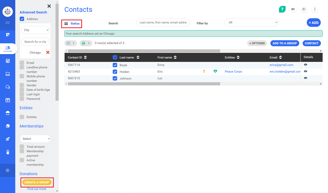The width and height of the screenshot is (328, 193).
Task: Uncheck the Address search checkbox
Action: pos(22,19)
